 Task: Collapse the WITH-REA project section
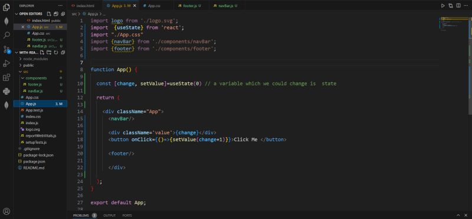17,52
